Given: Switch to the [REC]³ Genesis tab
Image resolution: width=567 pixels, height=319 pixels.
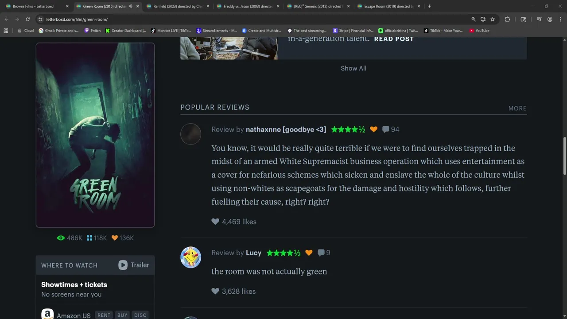Looking at the screenshot, I should (318, 6).
